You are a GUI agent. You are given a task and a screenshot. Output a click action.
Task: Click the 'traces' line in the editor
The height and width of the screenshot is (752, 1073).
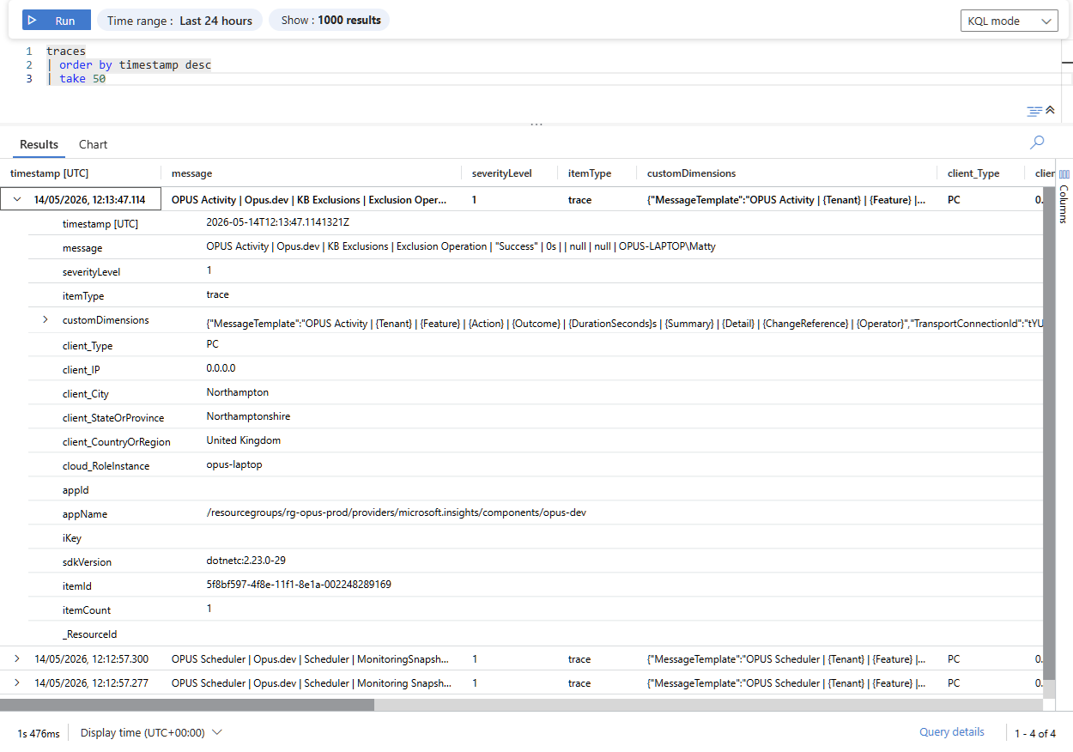pos(66,51)
